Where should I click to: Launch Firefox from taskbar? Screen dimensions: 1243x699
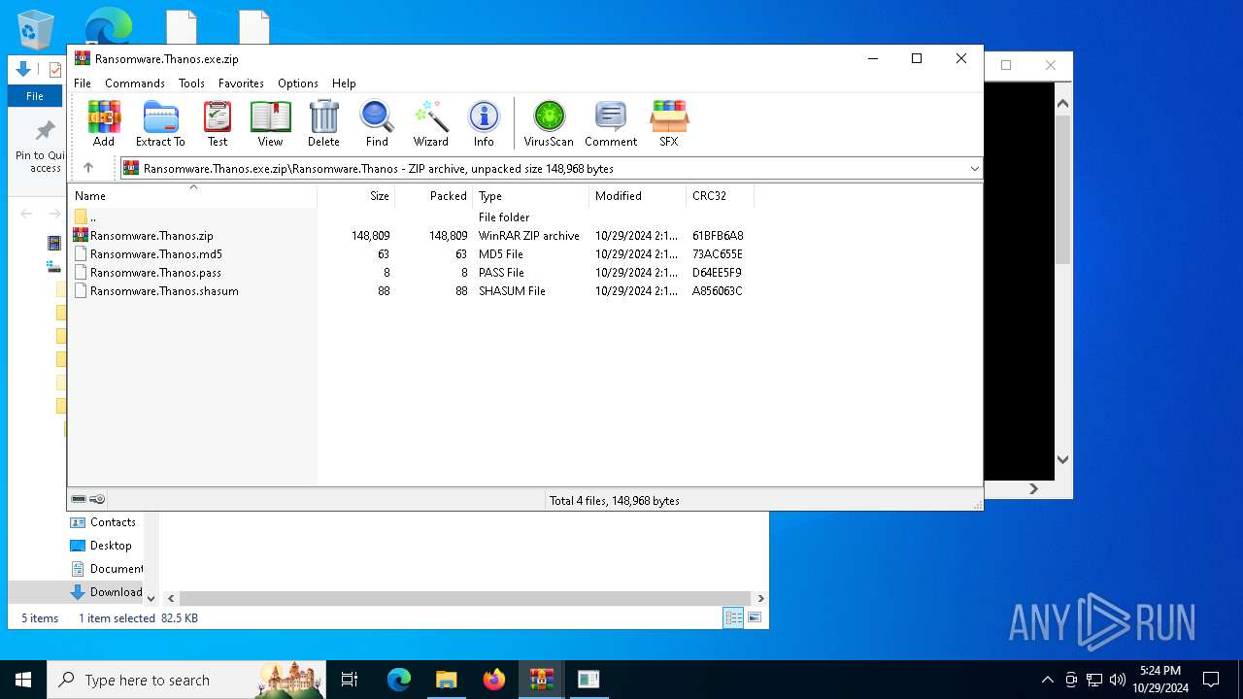click(x=494, y=680)
